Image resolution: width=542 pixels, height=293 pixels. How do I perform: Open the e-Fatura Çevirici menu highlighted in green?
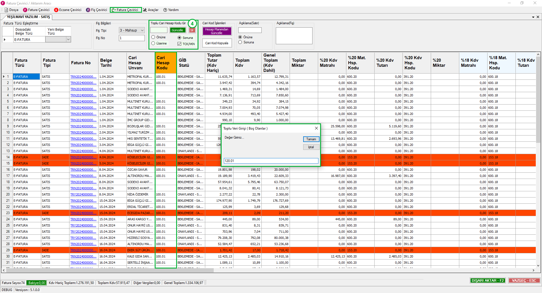(x=126, y=10)
